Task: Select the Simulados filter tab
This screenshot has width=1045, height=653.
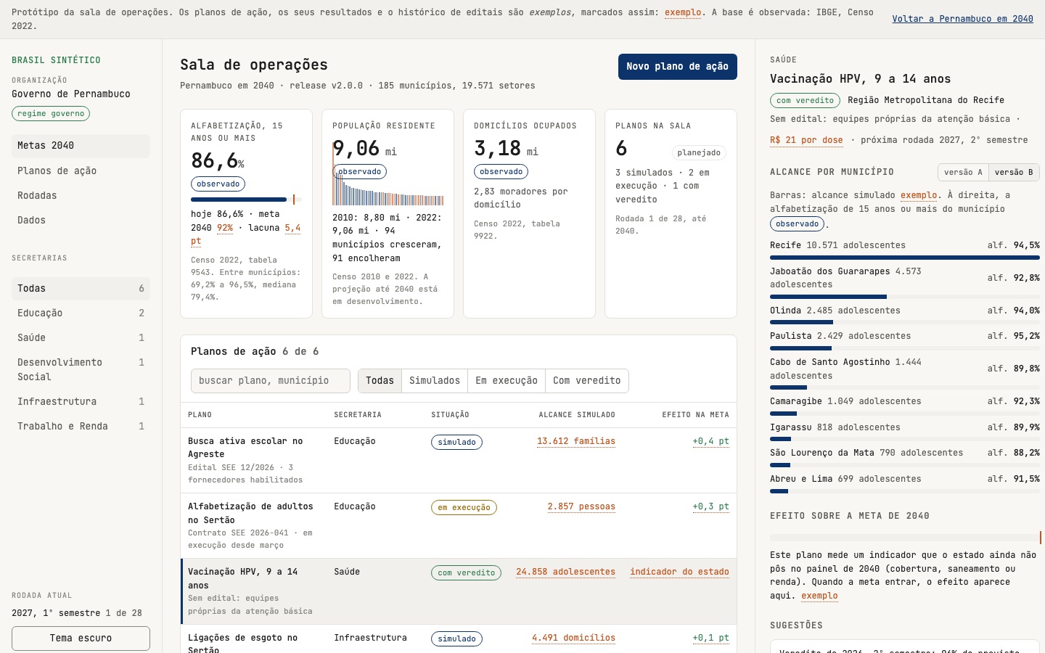Action: click(435, 381)
